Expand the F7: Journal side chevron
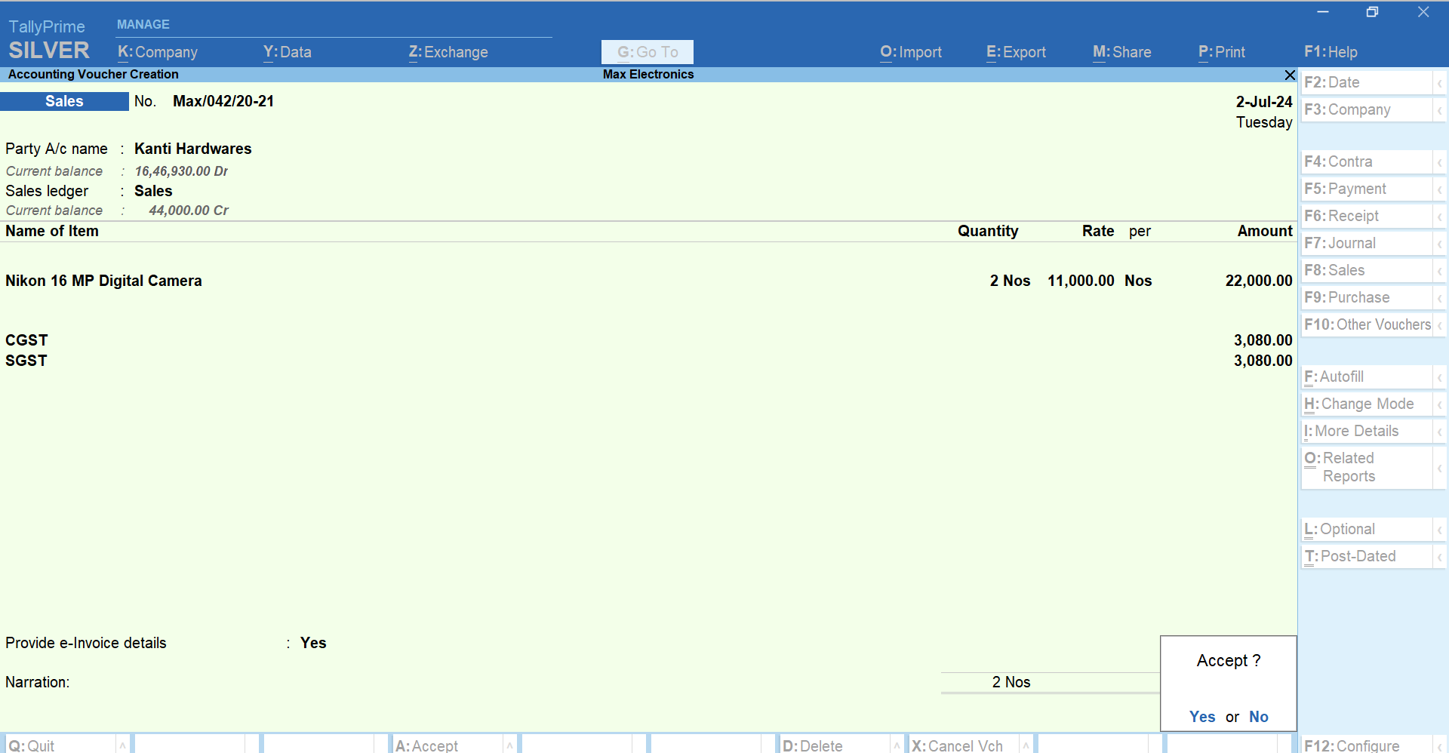 click(x=1440, y=244)
